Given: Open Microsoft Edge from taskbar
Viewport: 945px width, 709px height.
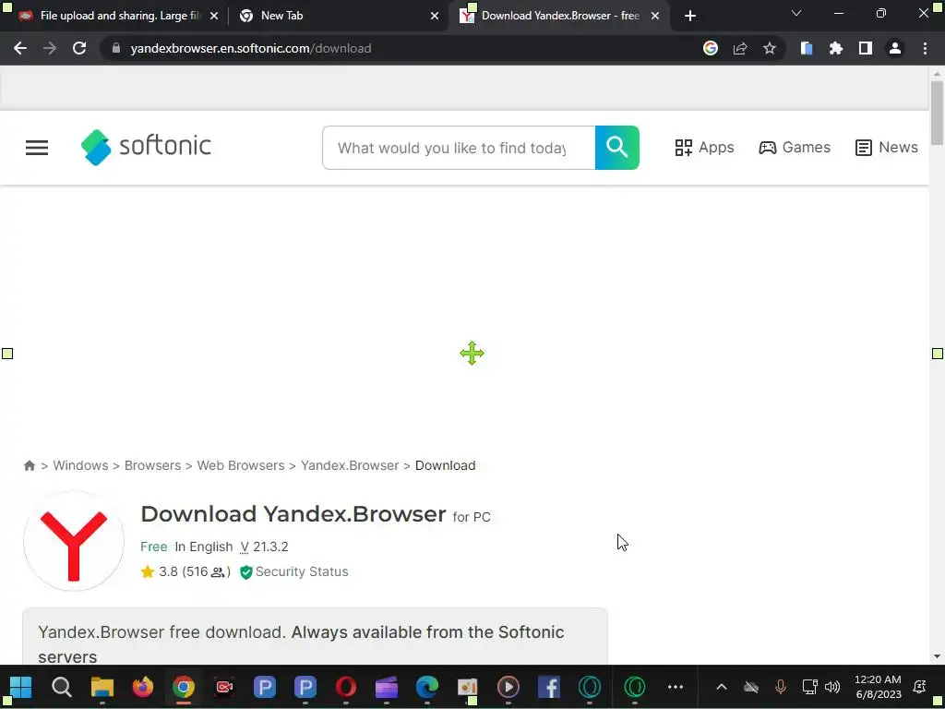Looking at the screenshot, I should pos(426,687).
